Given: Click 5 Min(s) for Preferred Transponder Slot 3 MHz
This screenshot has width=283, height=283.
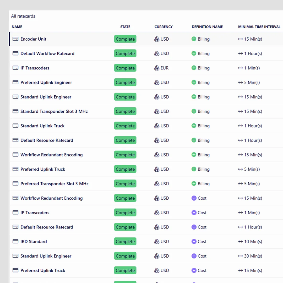Looking at the screenshot, I should (252, 183).
